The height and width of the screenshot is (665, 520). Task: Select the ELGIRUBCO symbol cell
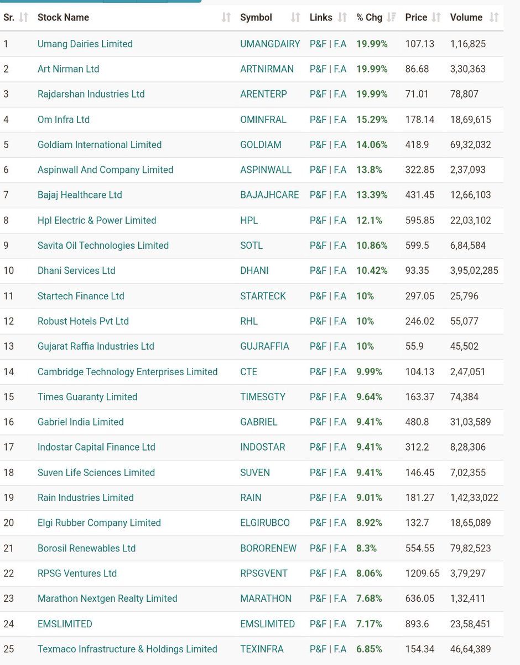(x=265, y=523)
